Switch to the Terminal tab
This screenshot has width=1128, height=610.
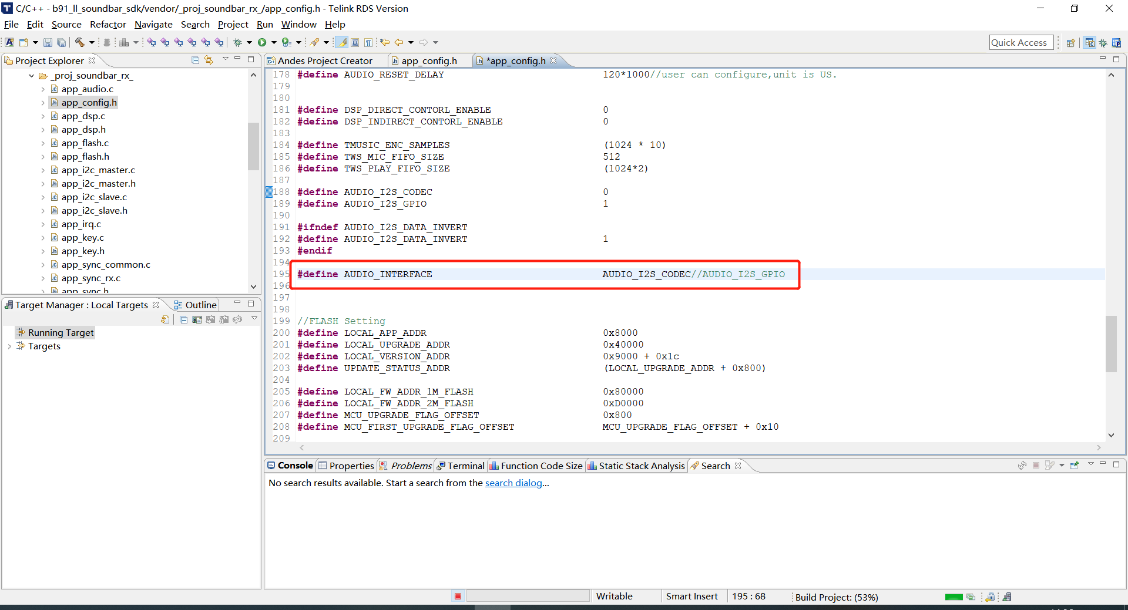coord(465,466)
